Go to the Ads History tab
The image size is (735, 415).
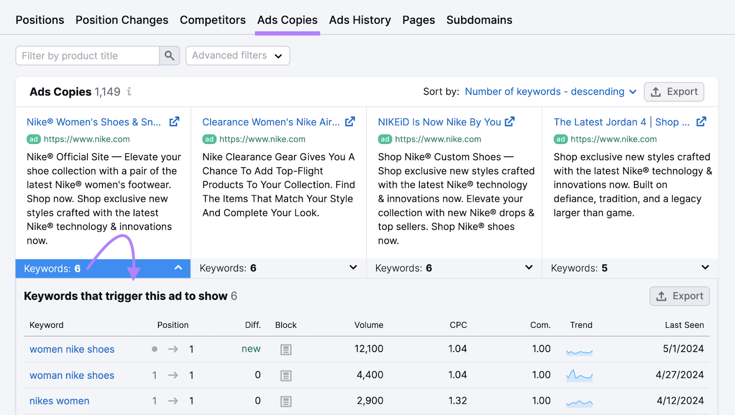360,20
